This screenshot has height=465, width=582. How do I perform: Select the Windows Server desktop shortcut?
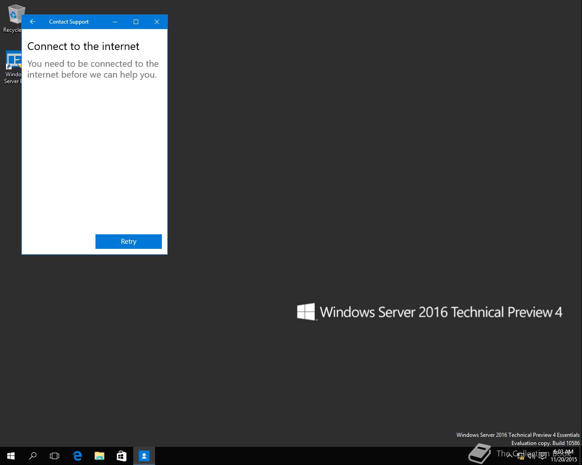pyautogui.click(x=13, y=67)
